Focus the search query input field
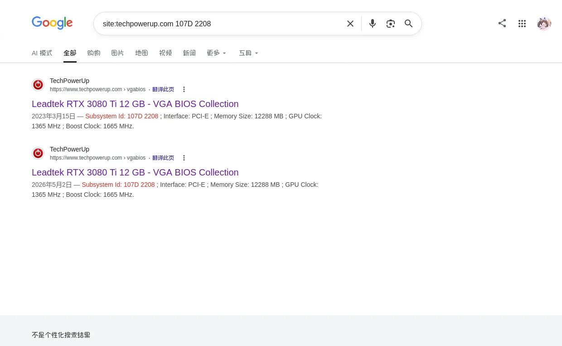562x346 pixels. point(220,24)
